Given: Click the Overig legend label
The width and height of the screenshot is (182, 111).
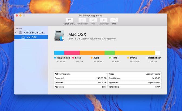Looking at the screenshot, I should [133, 58].
